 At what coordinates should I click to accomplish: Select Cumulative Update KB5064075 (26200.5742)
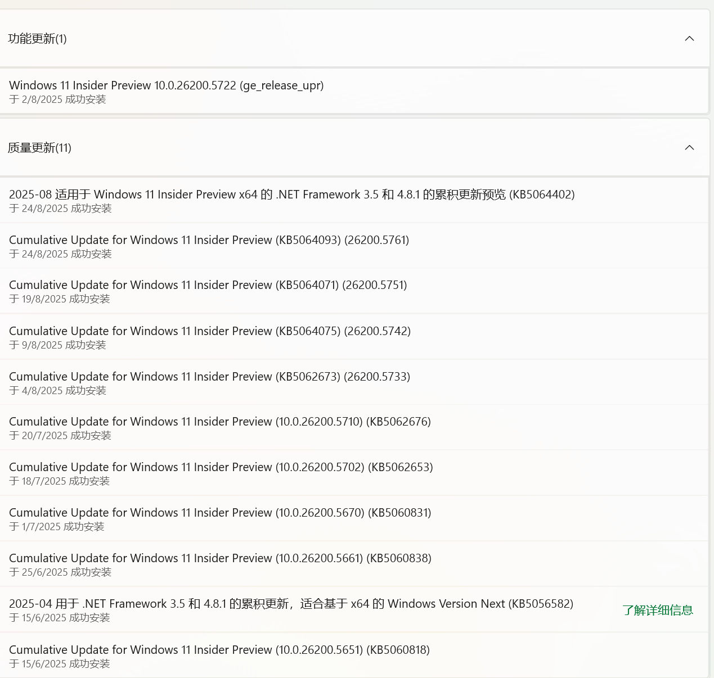tap(354, 337)
